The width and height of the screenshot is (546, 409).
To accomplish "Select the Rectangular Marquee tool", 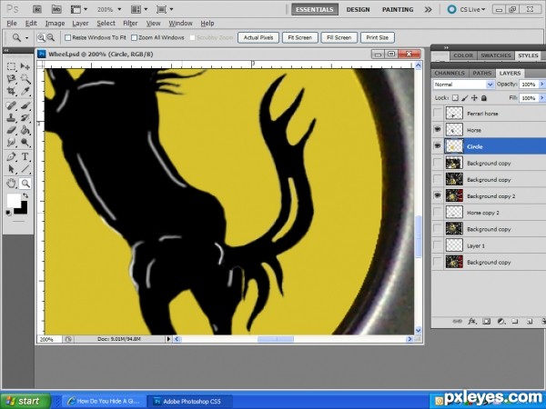I will point(12,66).
